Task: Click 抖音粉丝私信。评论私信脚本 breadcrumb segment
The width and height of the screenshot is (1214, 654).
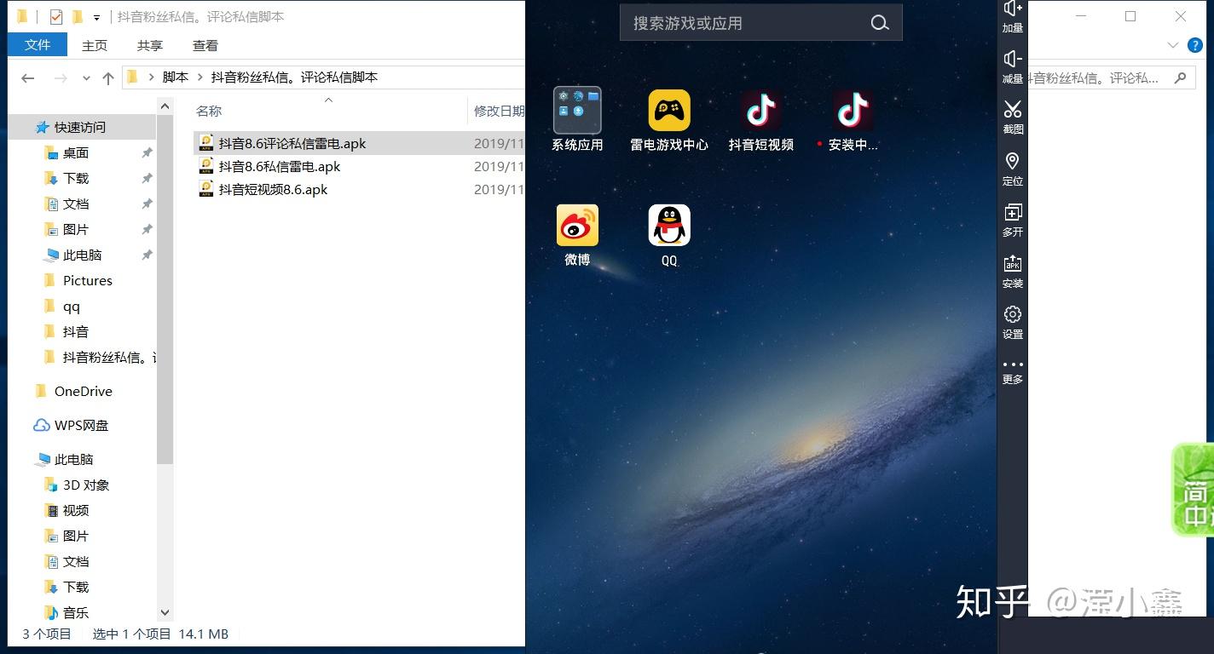Action: (294, 77)
